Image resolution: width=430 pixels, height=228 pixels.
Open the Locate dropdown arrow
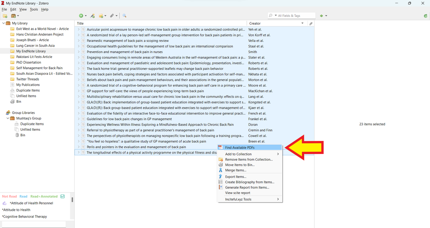click(x=326, y=16)
